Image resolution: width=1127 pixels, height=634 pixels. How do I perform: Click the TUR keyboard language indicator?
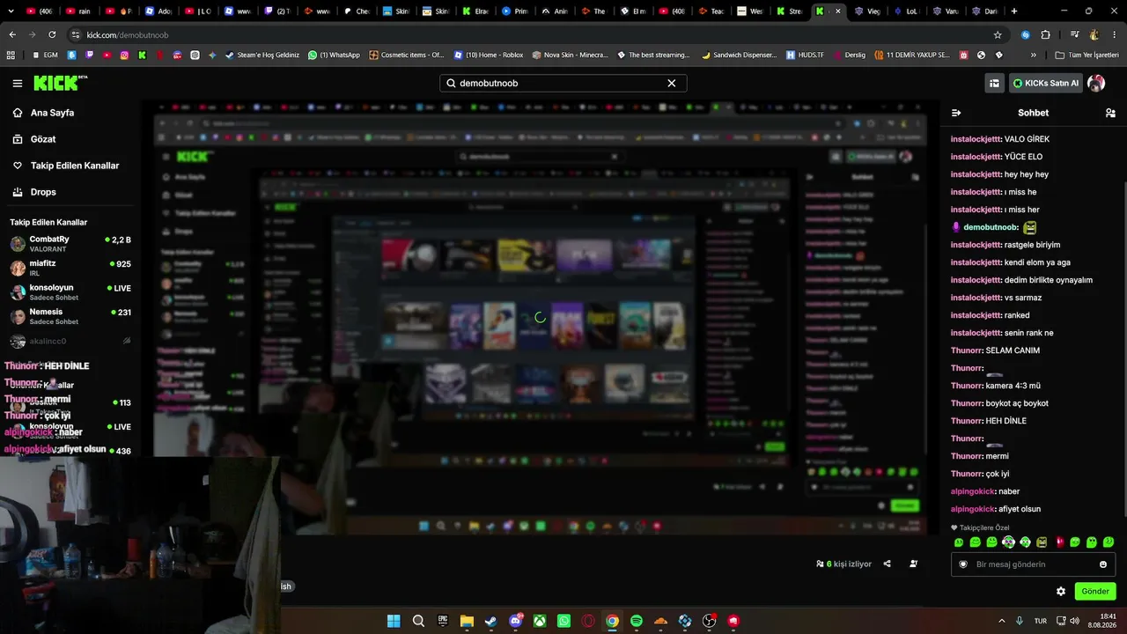(1040, 621)
